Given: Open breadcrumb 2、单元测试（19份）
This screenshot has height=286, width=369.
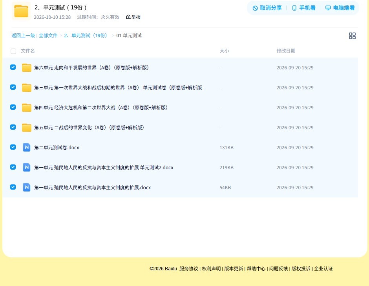Looking at the screenshot, I should click(86, 36).
